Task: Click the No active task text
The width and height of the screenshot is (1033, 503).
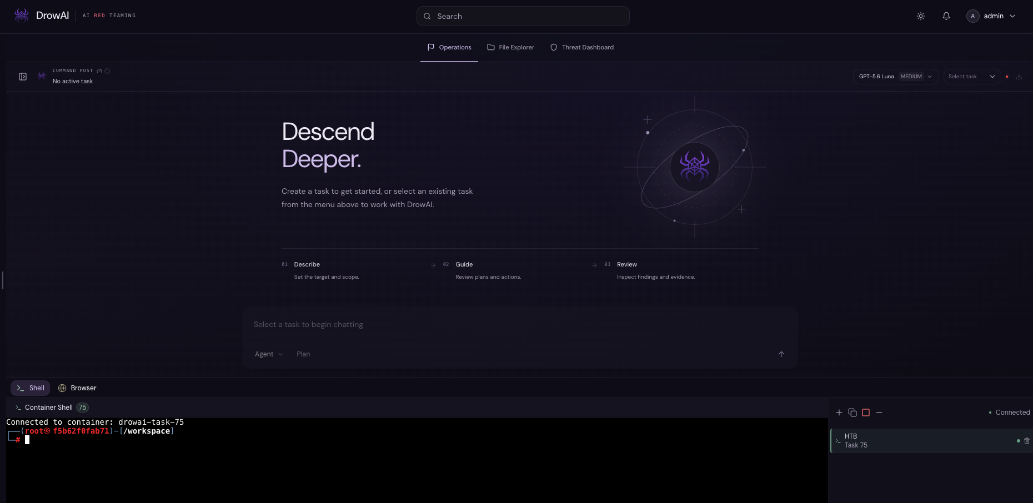Action: pos(73,81)
